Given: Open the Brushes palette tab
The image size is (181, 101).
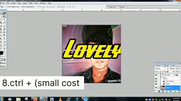Looking at the screenshot, I should [x=122, y=7].
